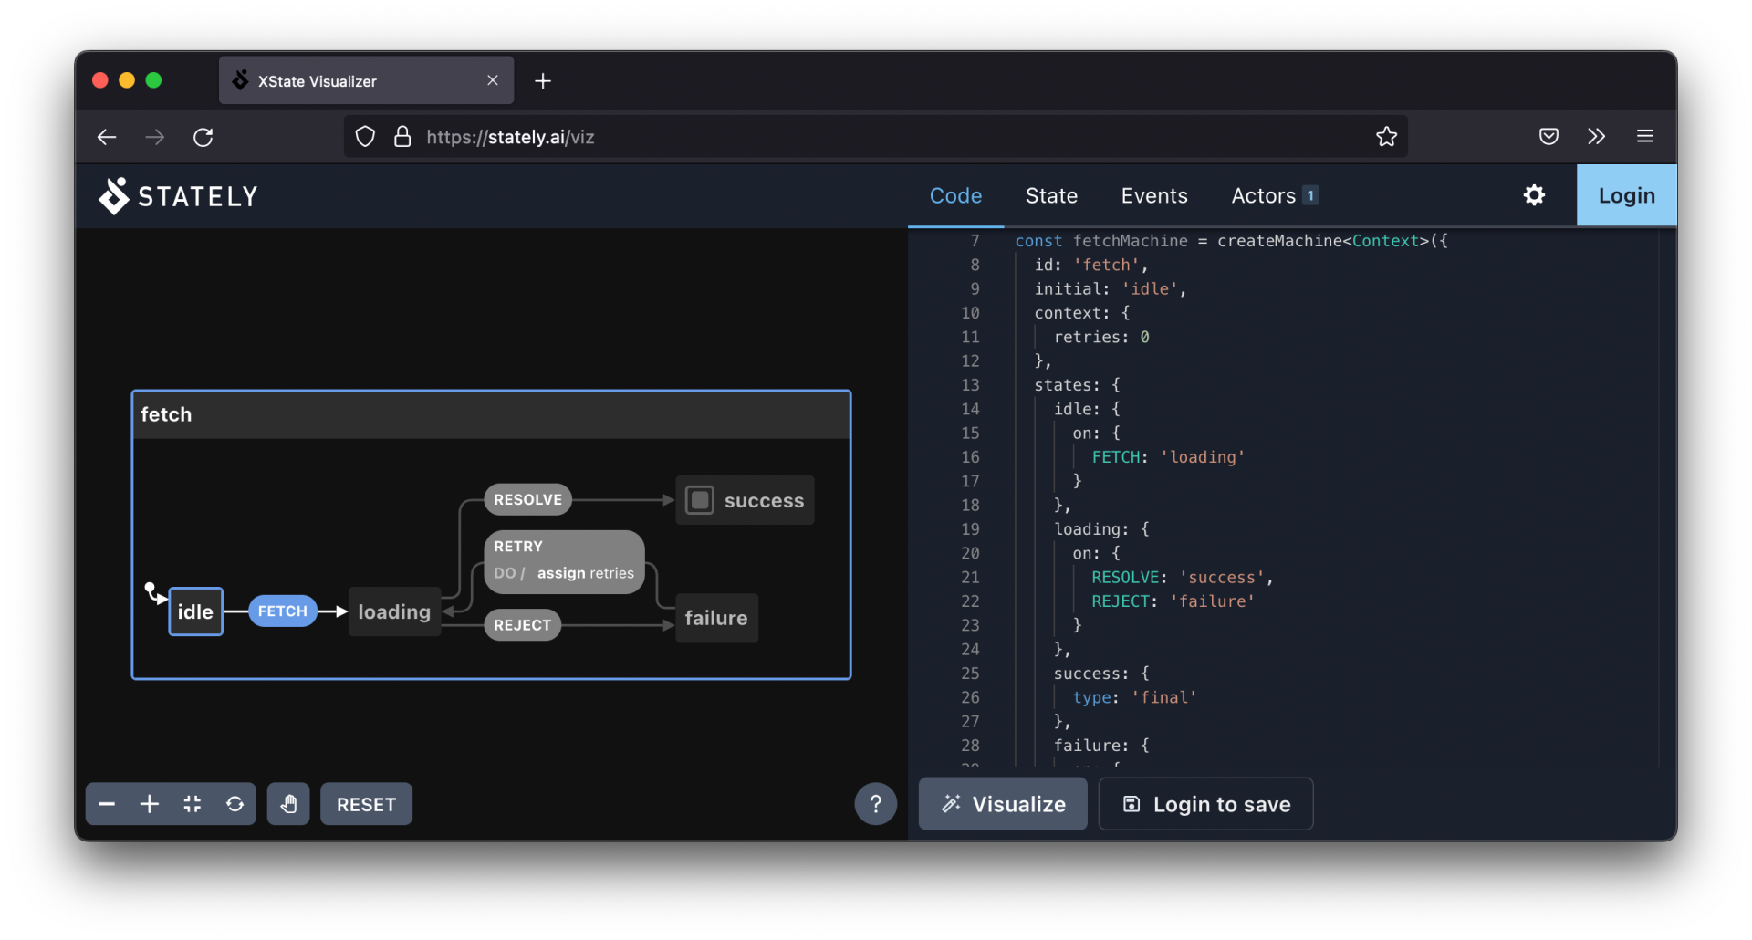Viewport: 1752px width, 940px height.
Task: Select the loading state node
Action: point(394,611)
